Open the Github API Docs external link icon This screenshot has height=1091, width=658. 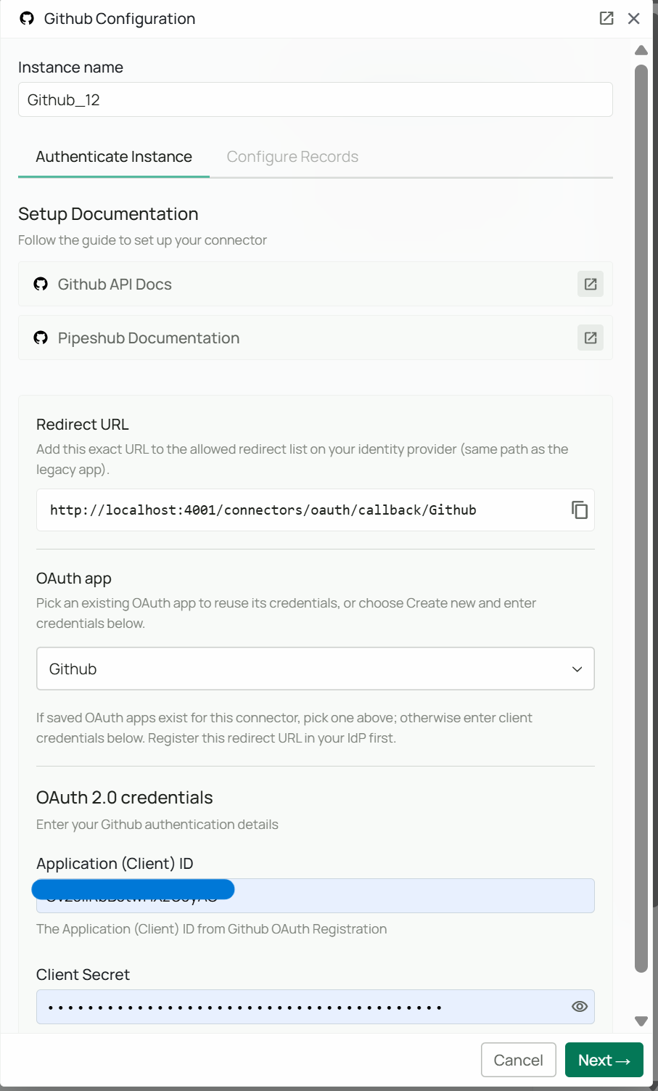(x=591, y=284)
